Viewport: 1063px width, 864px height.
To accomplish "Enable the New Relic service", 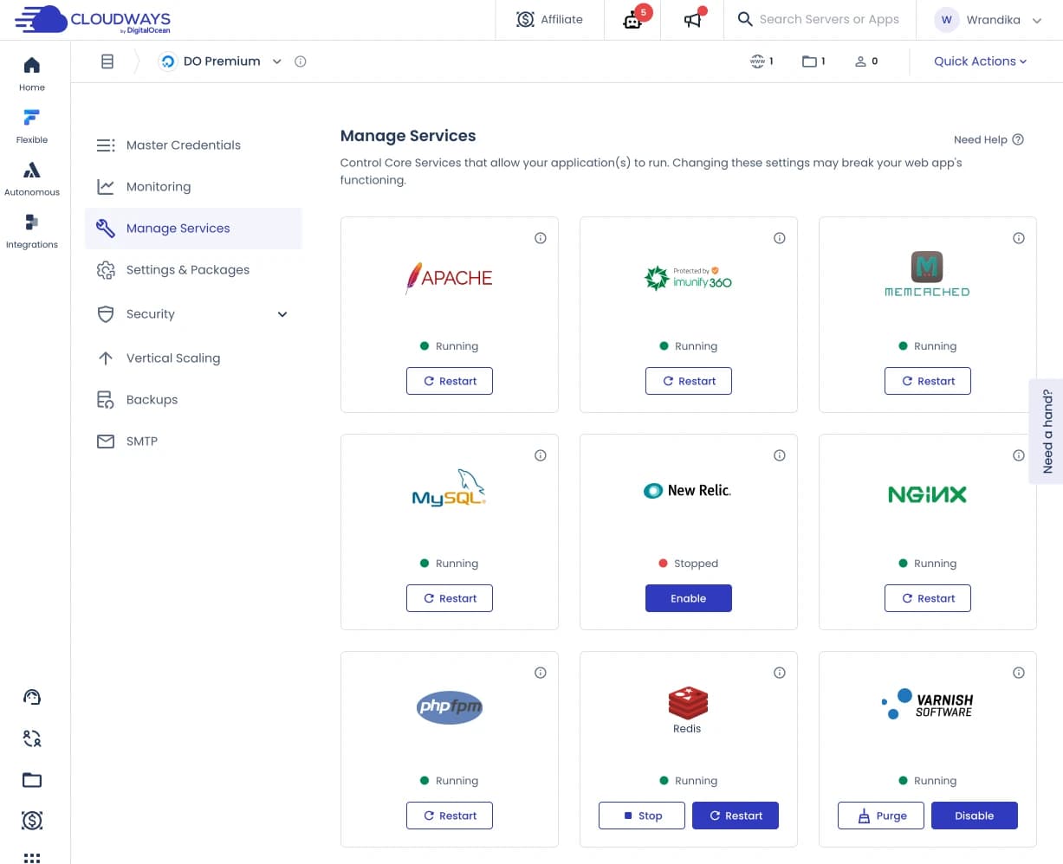I will [x=688, y=598].
